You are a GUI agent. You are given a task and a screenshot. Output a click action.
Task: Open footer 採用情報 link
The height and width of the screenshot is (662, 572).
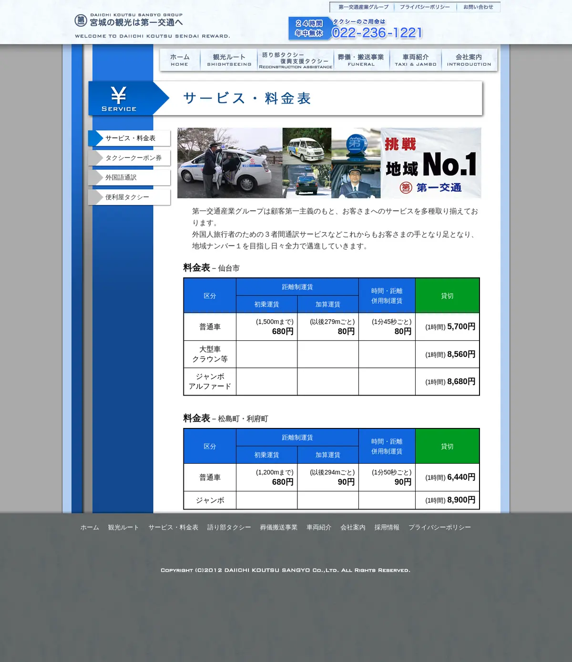[x=387, y=528]
